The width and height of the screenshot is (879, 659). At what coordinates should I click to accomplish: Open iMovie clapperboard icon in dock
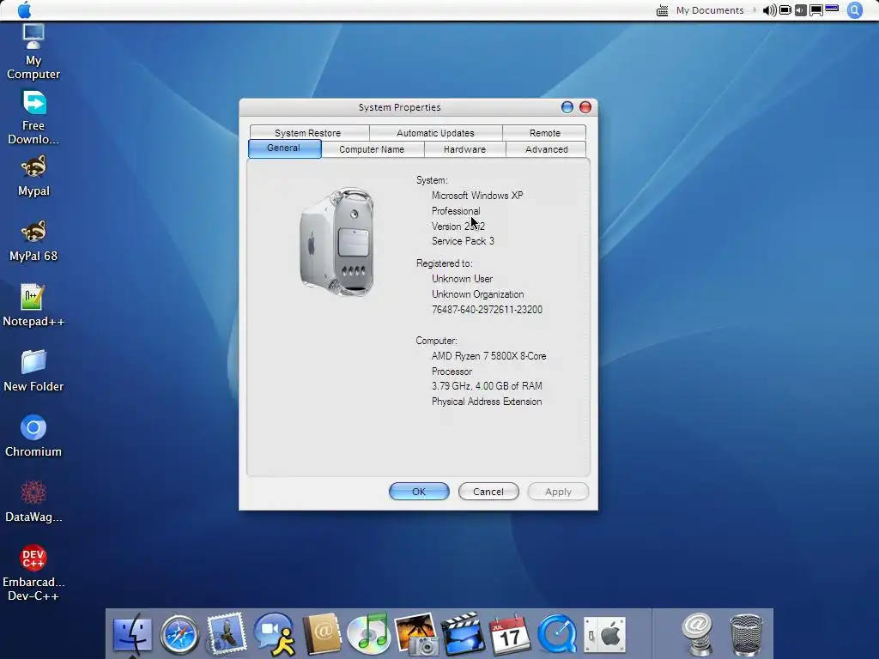point(463,634)
